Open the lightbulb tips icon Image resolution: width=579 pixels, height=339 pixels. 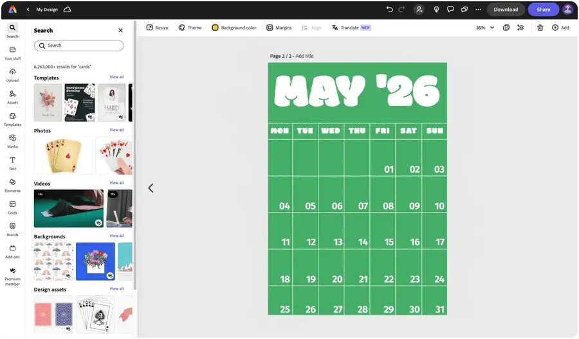point(436,10)
